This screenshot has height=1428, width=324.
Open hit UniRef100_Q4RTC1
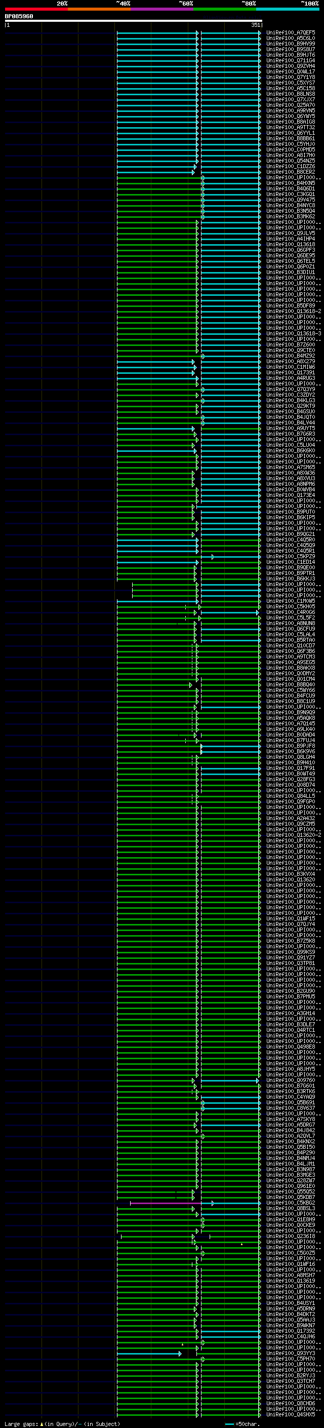point(291,1030)
